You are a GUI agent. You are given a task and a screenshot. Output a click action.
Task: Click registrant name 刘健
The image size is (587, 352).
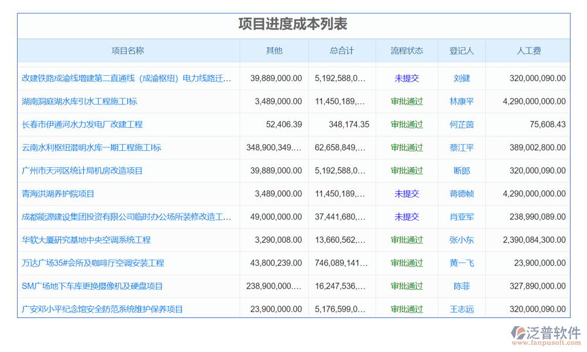point(461,78)
